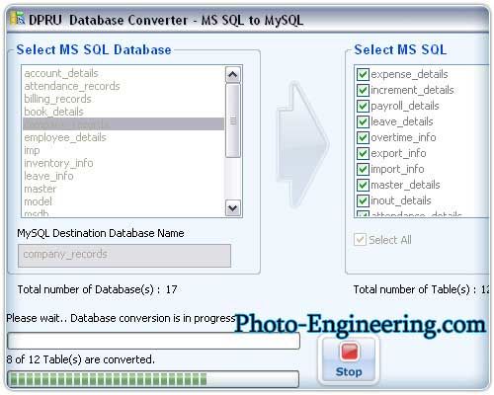Click the green table conversion progress bar
Image resolution: width=494 pixels, height=395 pixels.
(153, 379)
